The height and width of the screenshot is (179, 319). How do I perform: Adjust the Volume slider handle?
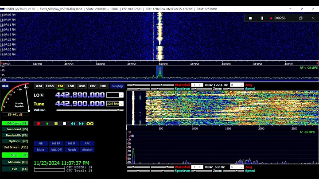pos(118,110)
